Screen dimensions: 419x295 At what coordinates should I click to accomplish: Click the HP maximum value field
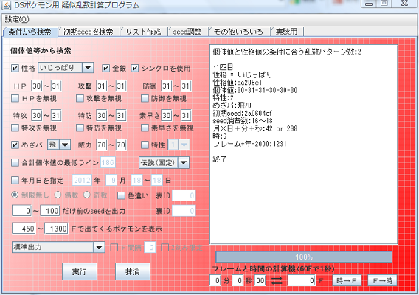click(x=56, y=86)
